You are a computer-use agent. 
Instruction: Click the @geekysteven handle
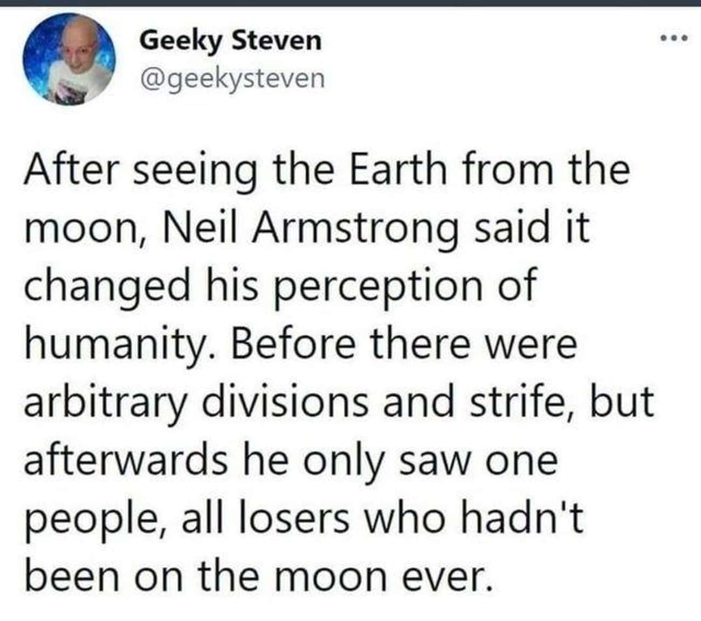[x=232, y=79]
